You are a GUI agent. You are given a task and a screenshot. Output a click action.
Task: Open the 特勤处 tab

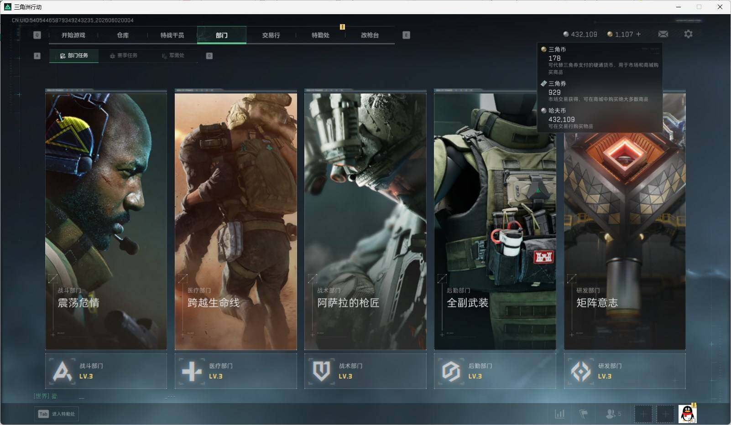click(x=320, y=35)
